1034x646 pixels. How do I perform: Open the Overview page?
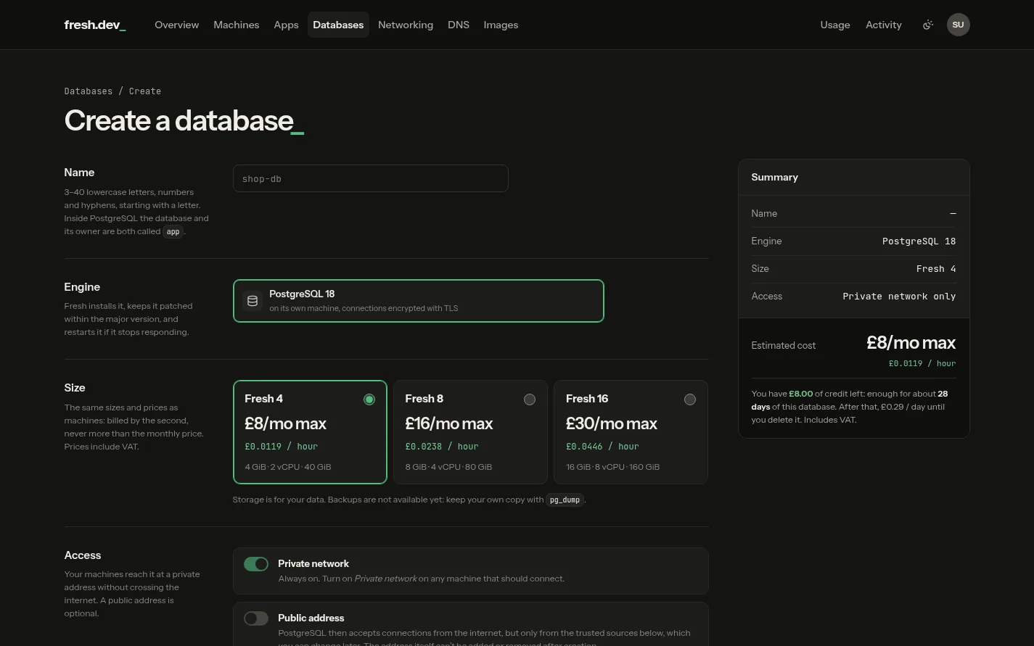coord(176,25)
